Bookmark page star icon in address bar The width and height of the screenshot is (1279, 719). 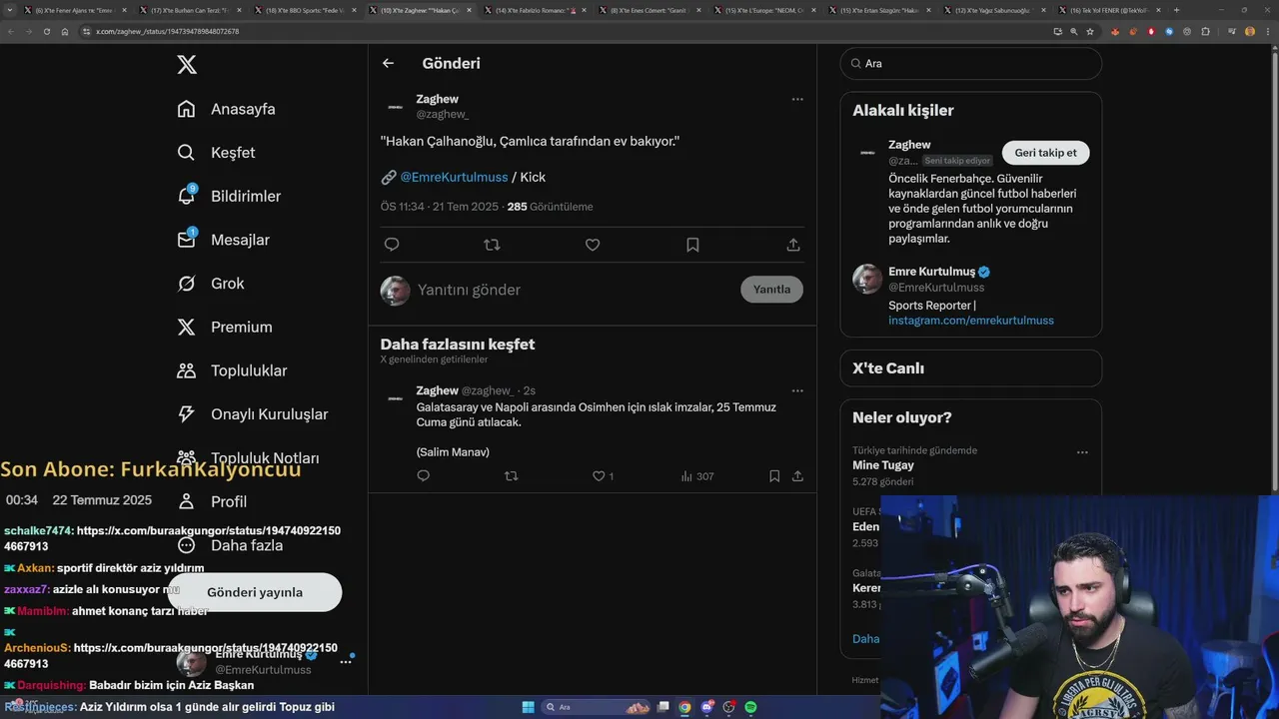coord(1090,31)
